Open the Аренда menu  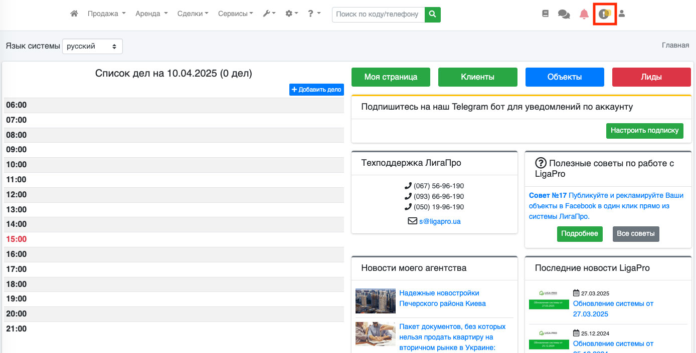coord(151,14)
